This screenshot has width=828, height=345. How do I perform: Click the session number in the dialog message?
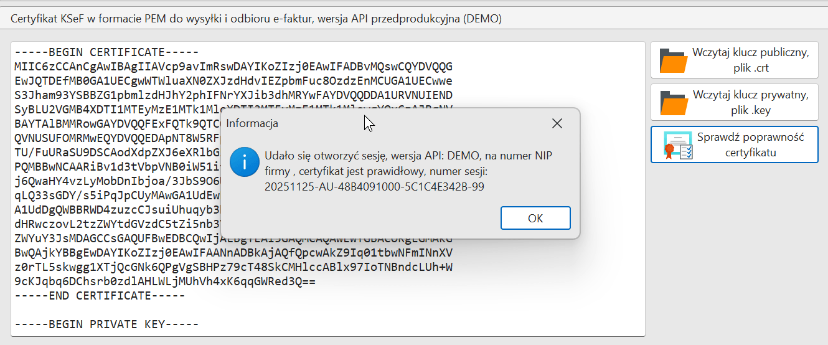coord(374,186)
